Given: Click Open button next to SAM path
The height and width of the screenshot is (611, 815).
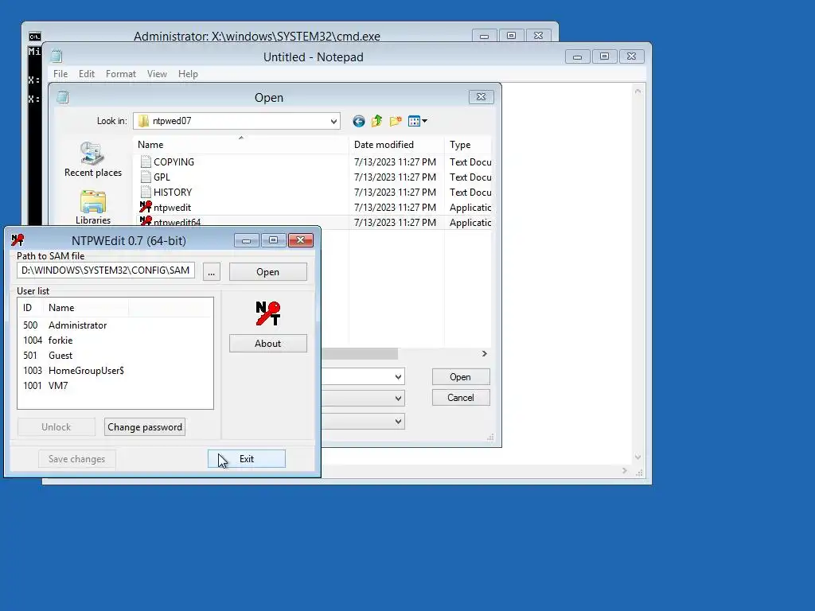Looking at the screenshot, I should coord(267,272).
